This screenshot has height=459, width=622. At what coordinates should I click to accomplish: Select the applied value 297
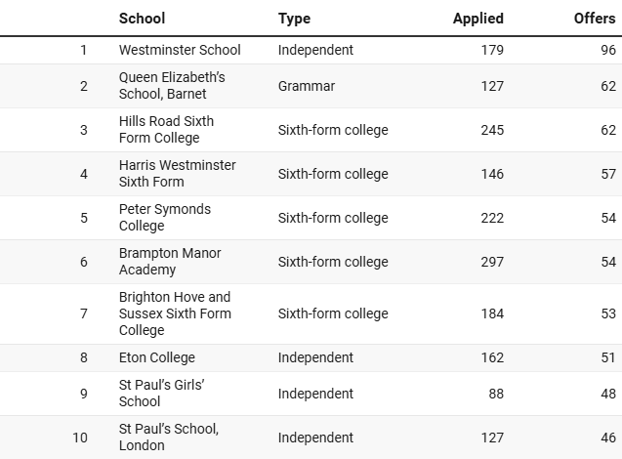coord(492,262)
